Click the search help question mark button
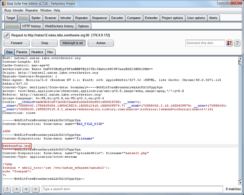The image size is (244, 195). (x=7, y=189)
